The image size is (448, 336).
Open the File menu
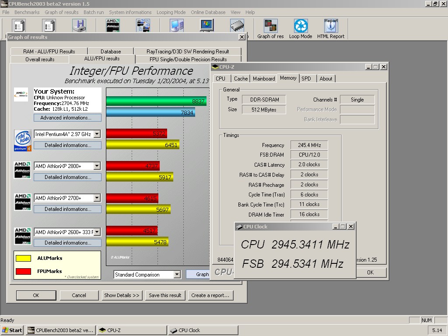coord(6,12)
